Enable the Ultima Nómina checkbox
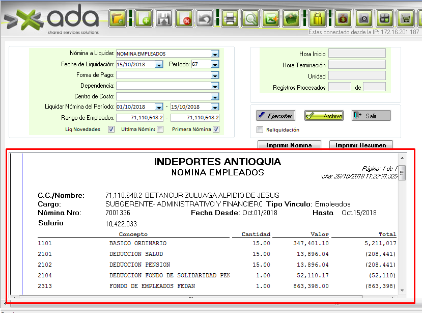 click(160, 129)
